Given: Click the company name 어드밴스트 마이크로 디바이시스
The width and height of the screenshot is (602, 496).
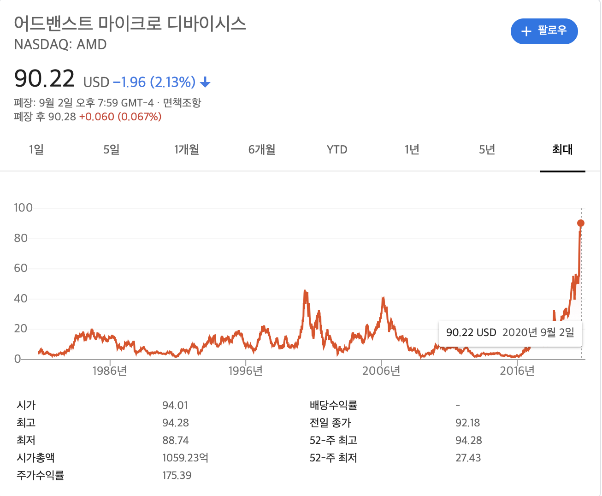Looking at the screenshot, I should coord(130,23).
